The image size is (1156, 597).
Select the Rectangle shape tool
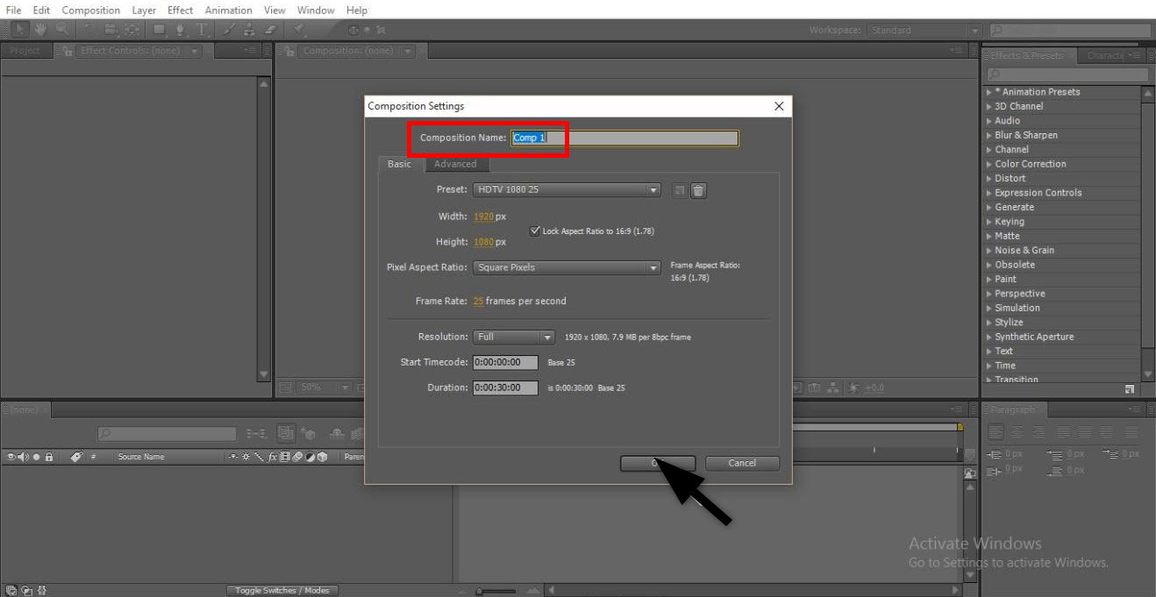pos(159,30)
